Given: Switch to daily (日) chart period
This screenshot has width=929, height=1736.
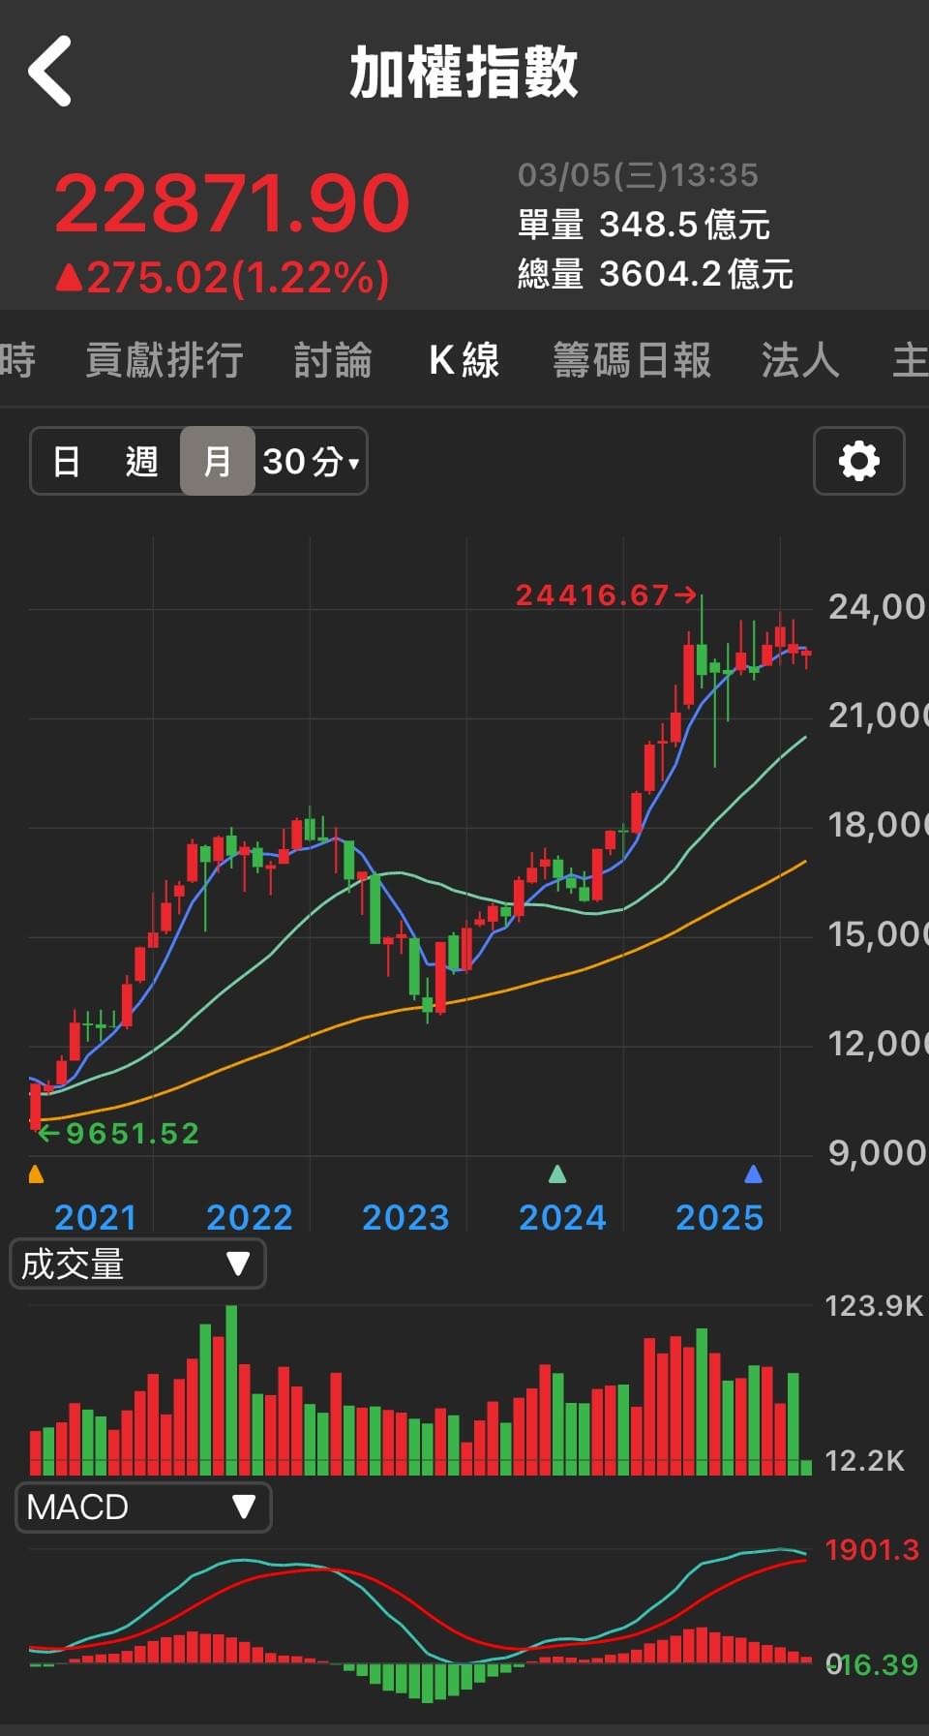Looking at the screenshot, I should tap(66, 461).
